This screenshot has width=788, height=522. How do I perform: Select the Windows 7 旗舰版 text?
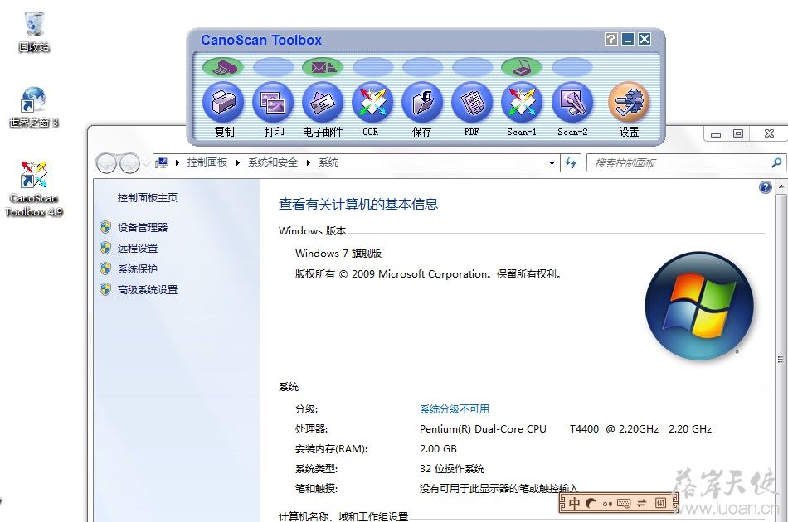click(338, 253)
